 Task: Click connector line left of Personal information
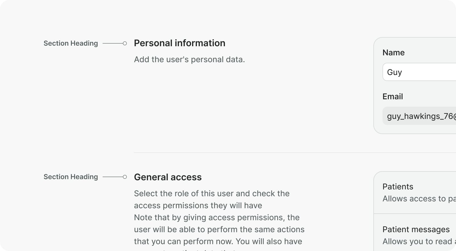pyautogui.click(x=113, y=43)
